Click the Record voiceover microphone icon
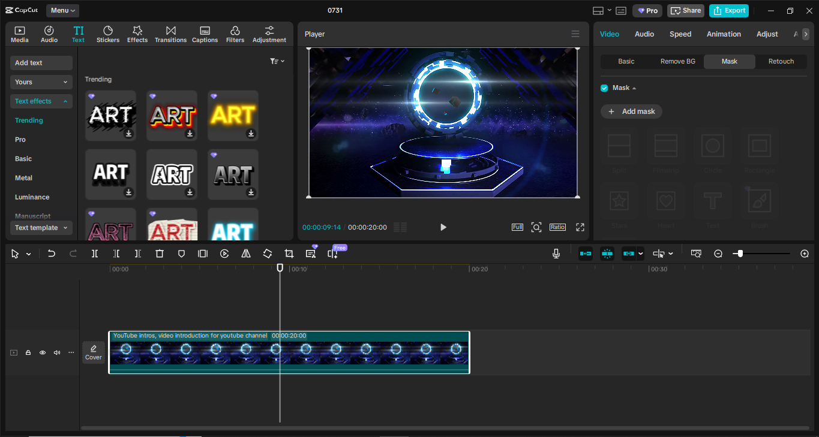The width and height of the screenshot is (819, 437). click(x=556, y=253)
